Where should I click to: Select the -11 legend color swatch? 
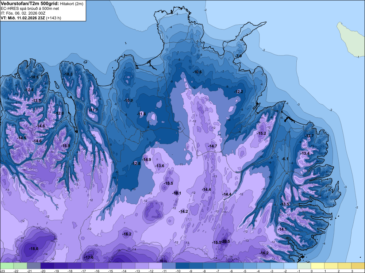click(x=169, y=266)
